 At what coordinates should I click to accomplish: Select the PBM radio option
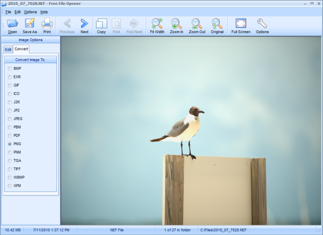[10, 127]
